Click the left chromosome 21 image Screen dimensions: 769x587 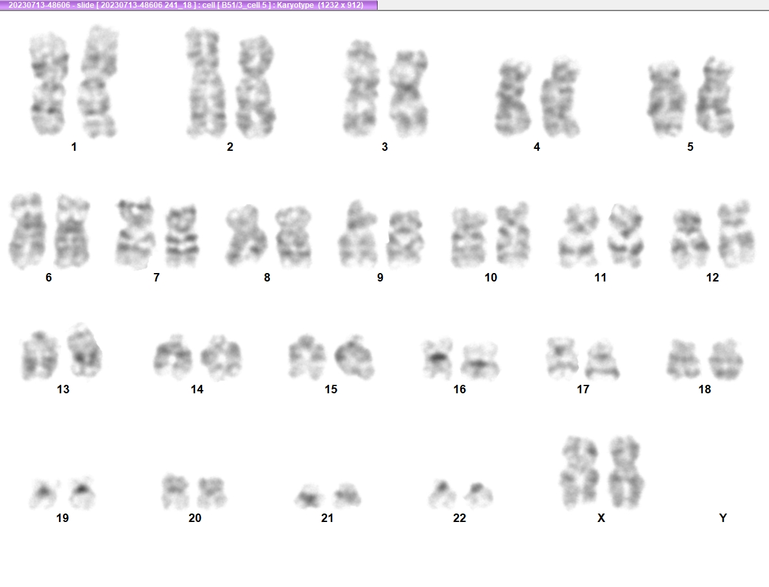[310, 496]
